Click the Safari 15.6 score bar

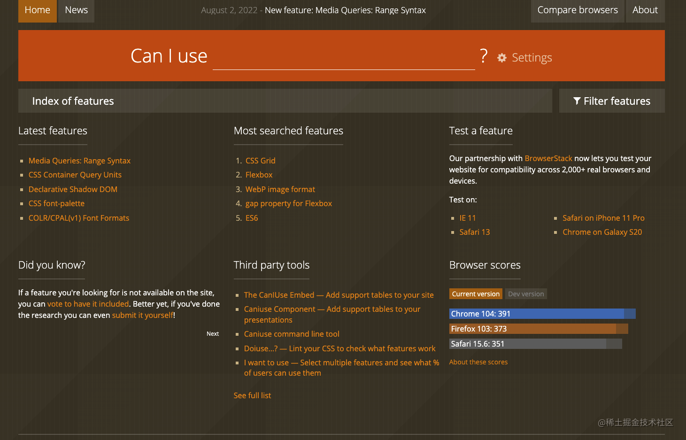[x=536, y=344]
